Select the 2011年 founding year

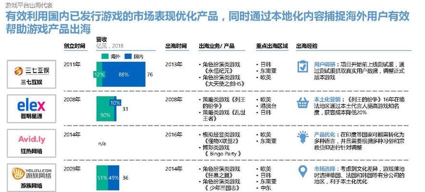click(72, 65)
